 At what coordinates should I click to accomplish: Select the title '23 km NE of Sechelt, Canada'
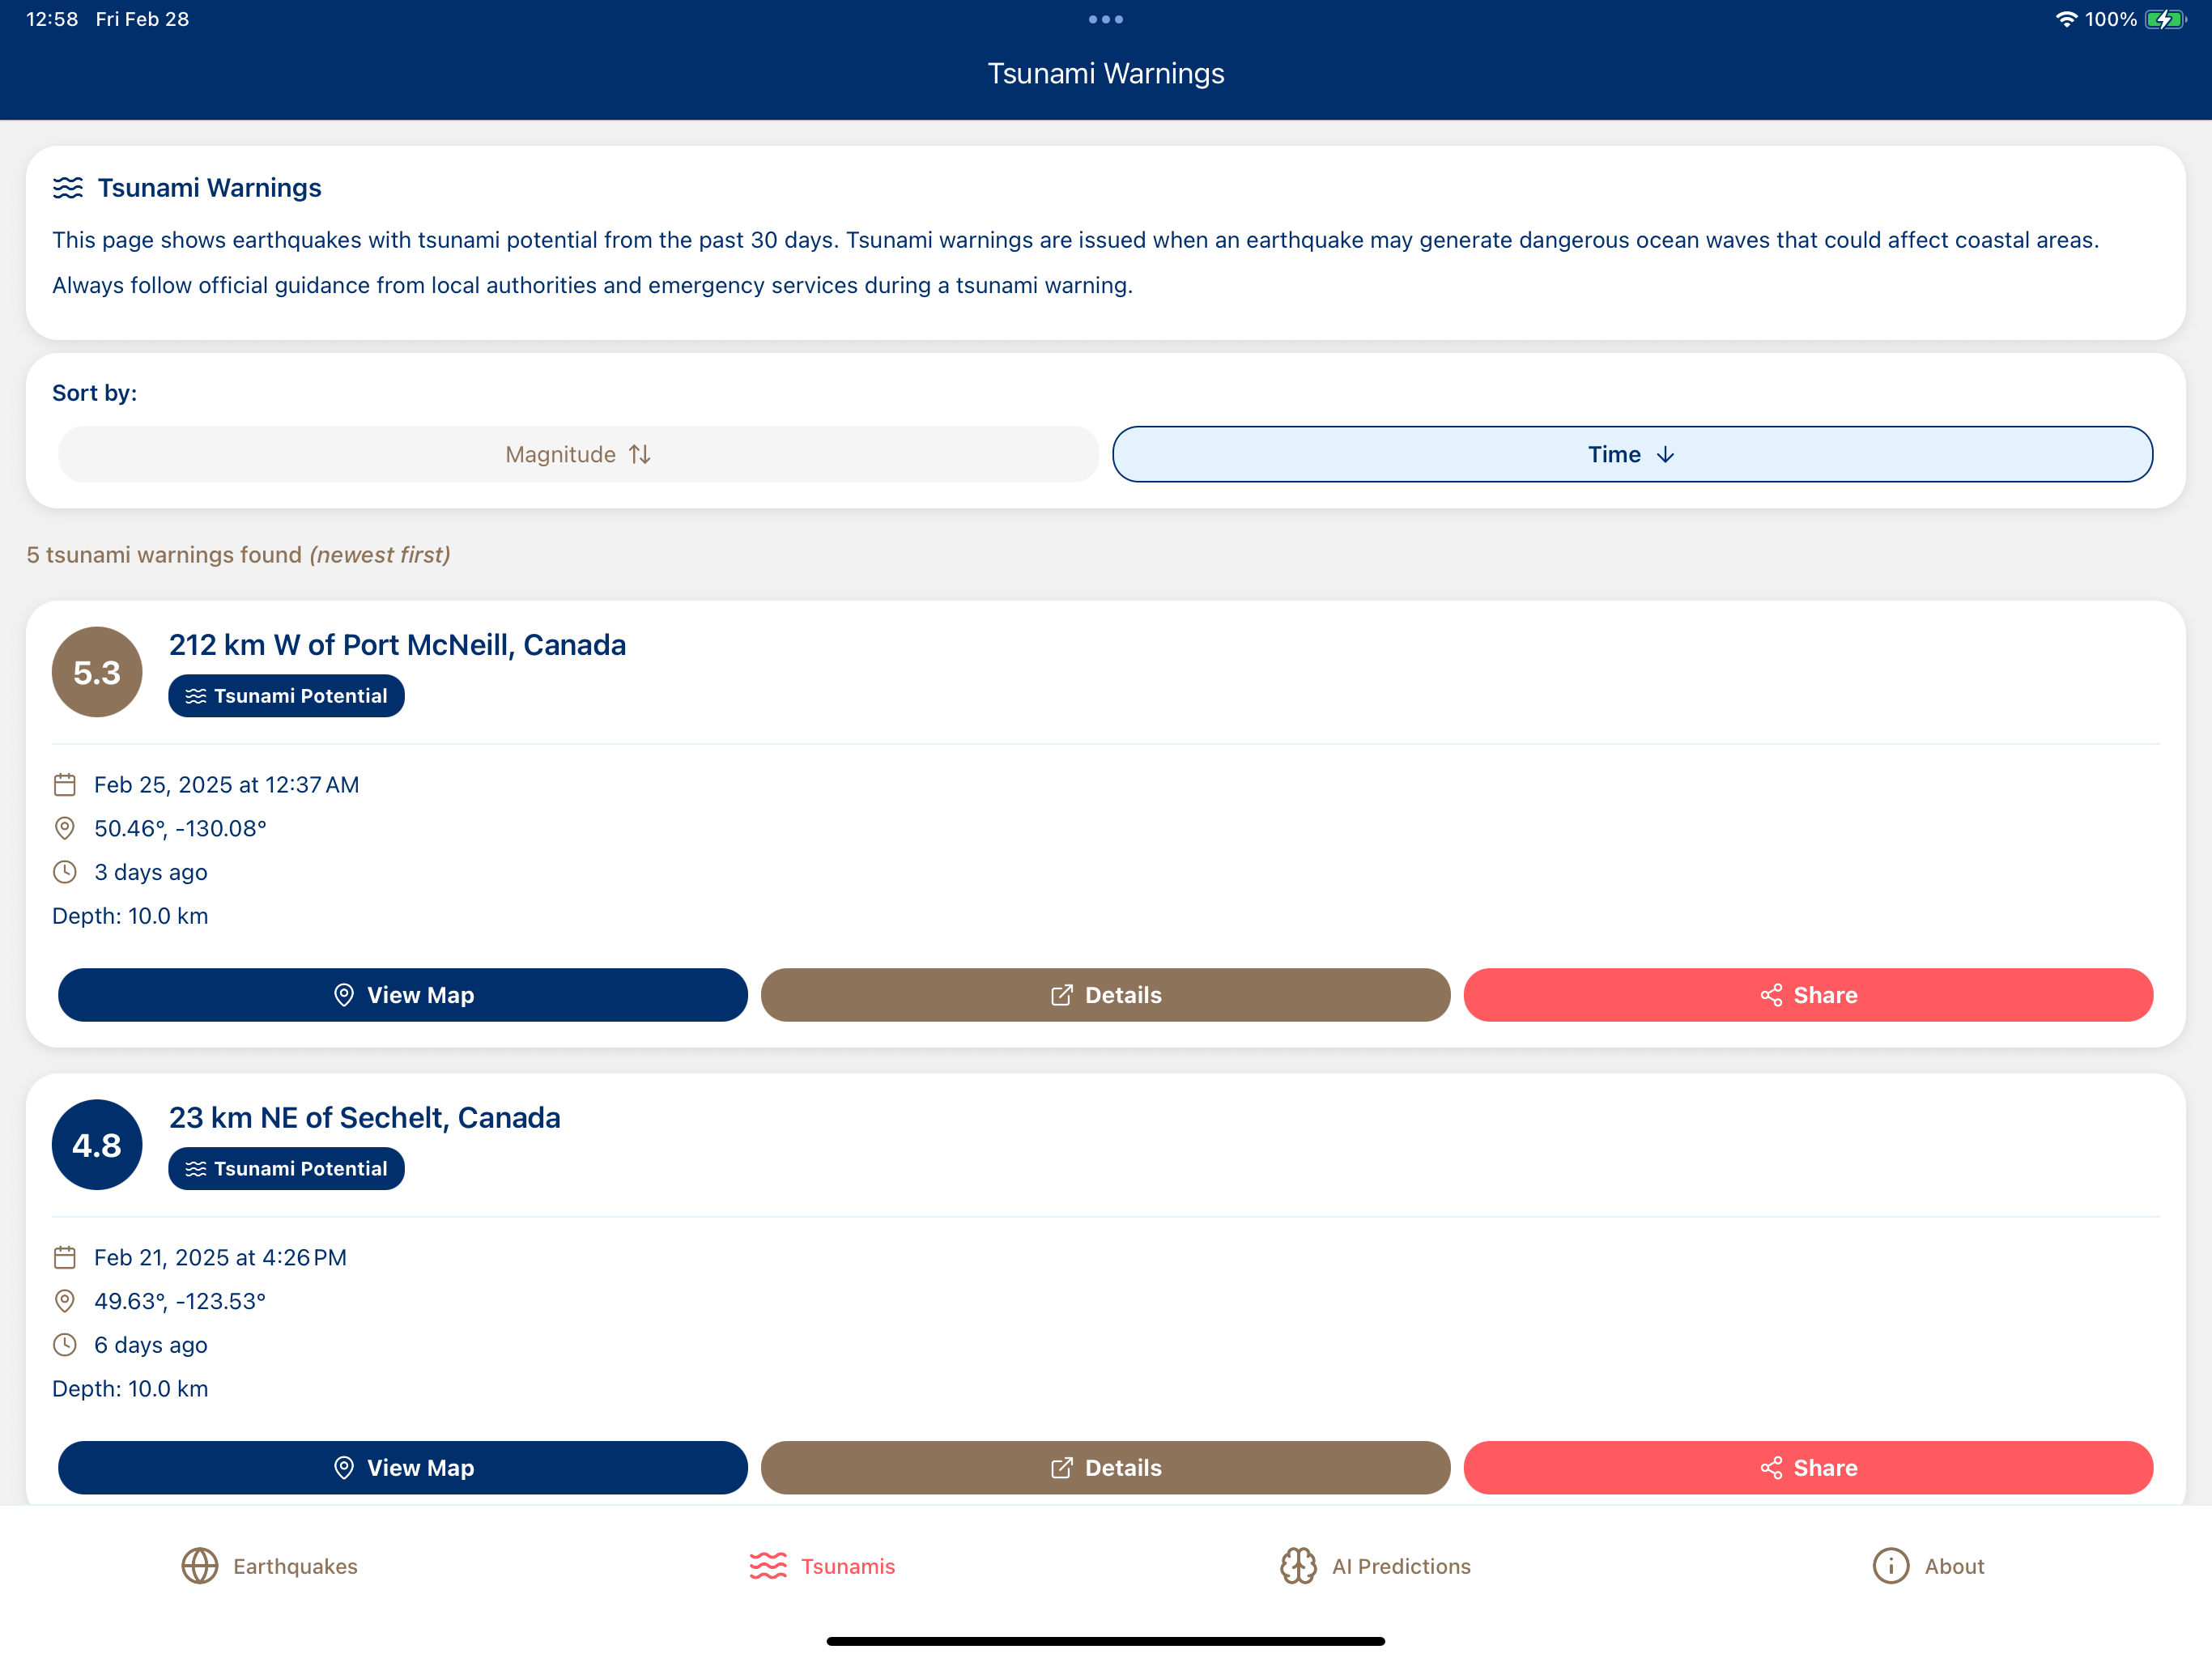(x=364, y=1118)
